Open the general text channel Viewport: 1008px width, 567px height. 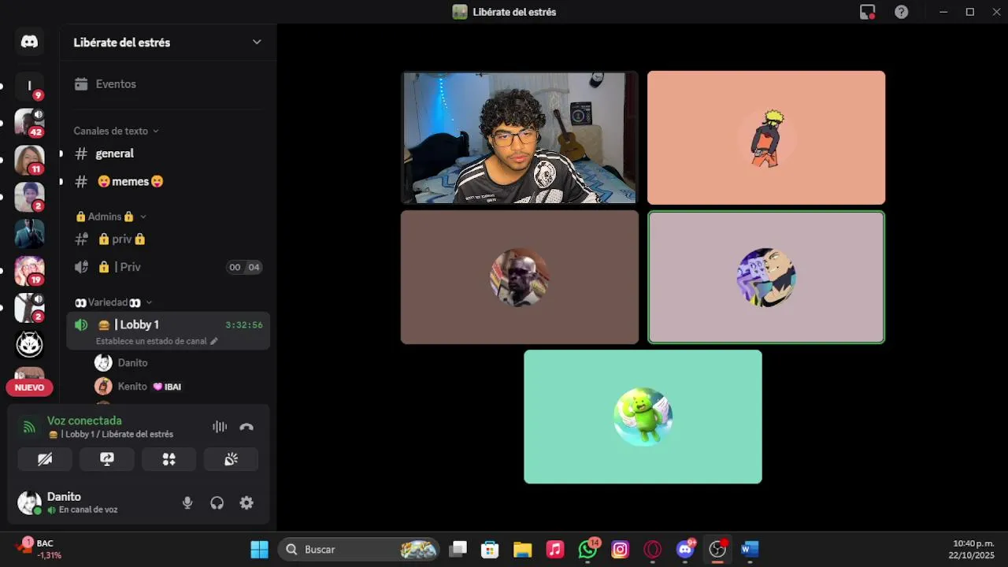pyautogui.click(x=168, y=154)
